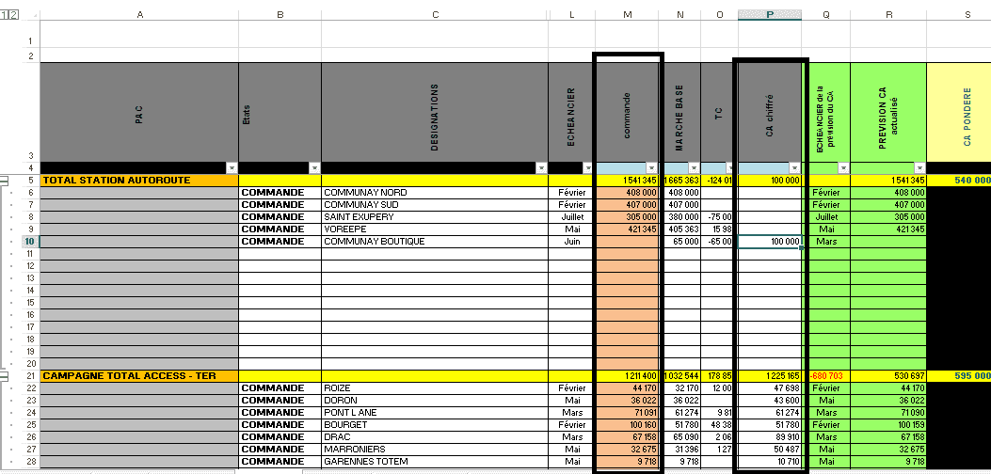Click the 421 345 commande cell for VOREEPE
Image resolution: width=991 pixels, height=474 pixels.
click(627, 229)
